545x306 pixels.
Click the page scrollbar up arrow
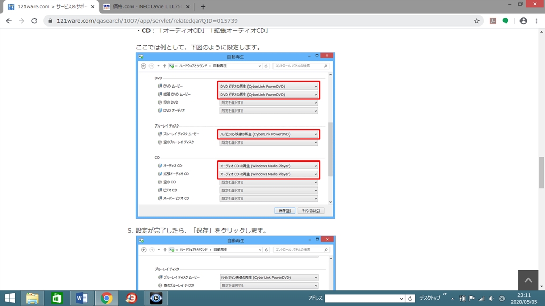point(541,31)
